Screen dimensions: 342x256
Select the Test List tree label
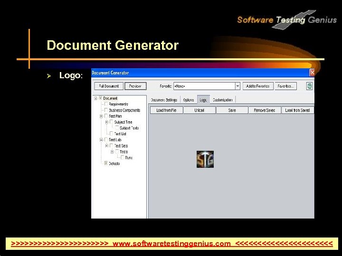click(120, 134)
